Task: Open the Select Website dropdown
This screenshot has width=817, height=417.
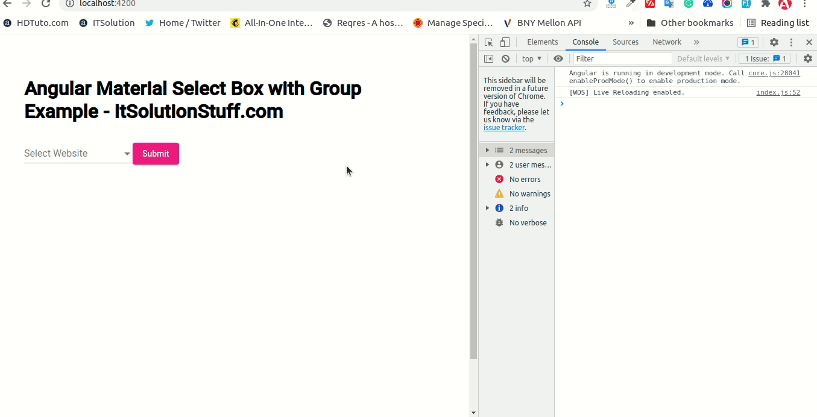Action: pos(75,153)
